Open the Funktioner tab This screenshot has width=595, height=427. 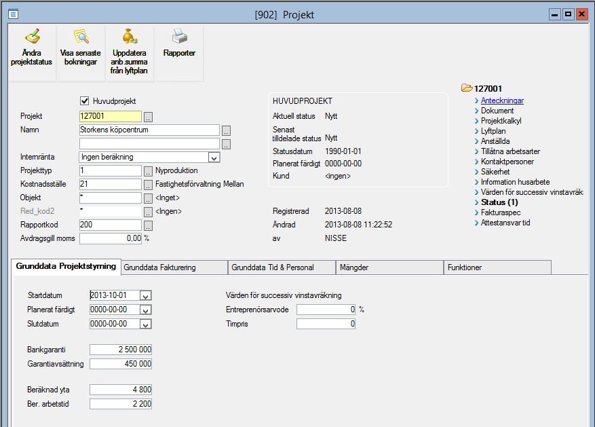[x=497, y=267]
